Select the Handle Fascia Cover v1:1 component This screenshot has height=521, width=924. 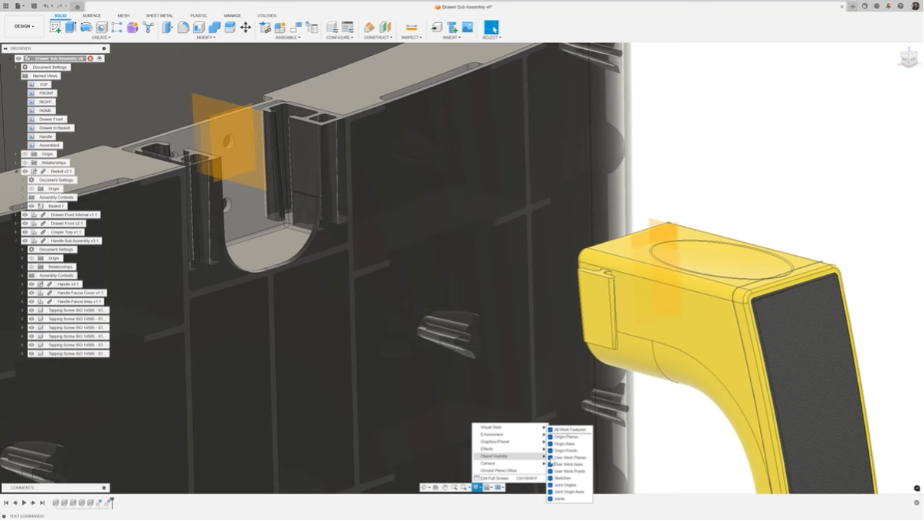click(x=80, y=293)
